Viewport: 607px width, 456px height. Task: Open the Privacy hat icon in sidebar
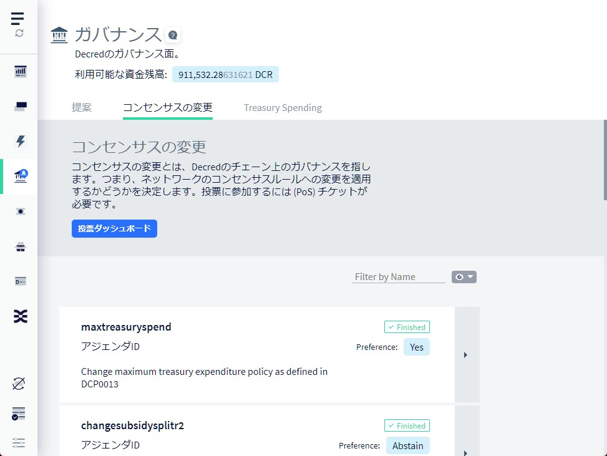tap(20, 247)
